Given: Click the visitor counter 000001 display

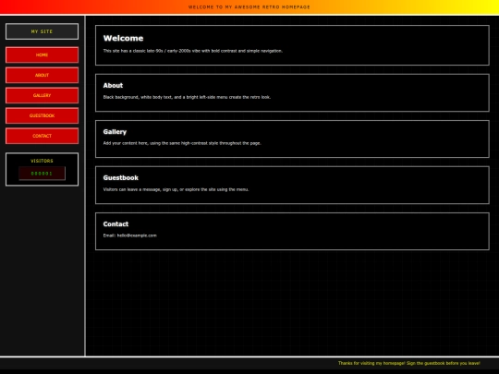Looking at the screenshot, I should [x=42, y=174].
